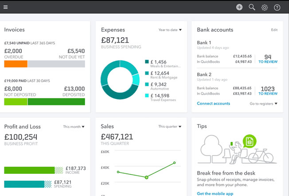The image size is (289, 196).
Task: Click the £87,121 business spending total in Expenses
Action: click(x=115, y=40)
